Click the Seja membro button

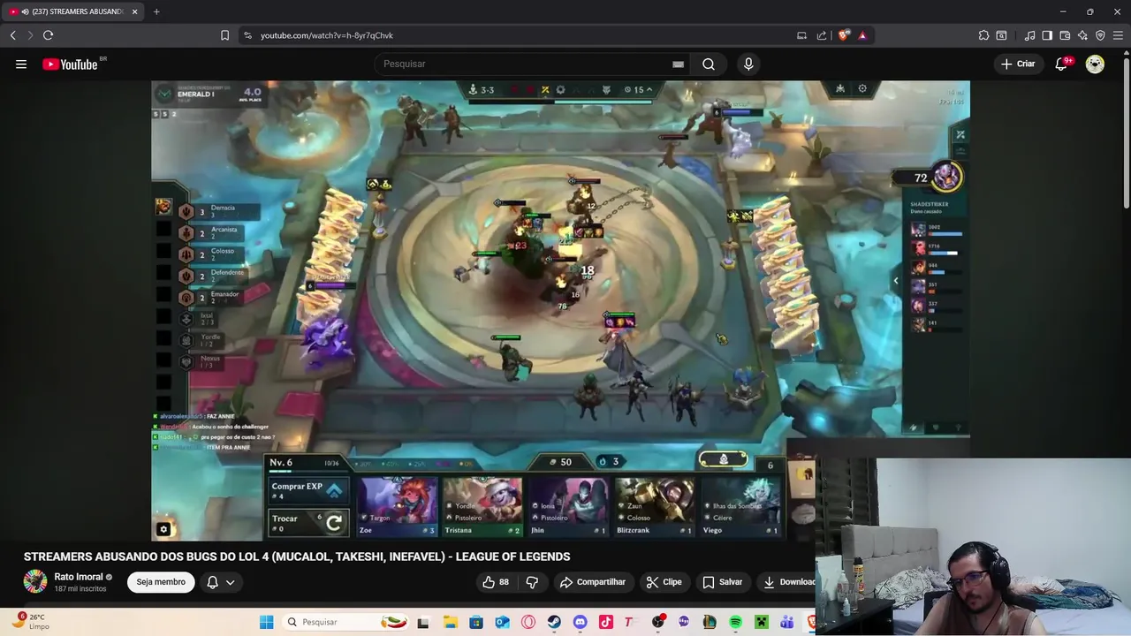[161, 582]
